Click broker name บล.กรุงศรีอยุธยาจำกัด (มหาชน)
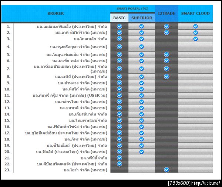 (x=78, y=47)
